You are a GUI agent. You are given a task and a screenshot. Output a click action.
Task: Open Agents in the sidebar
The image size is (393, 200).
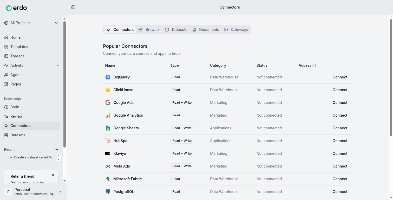click(31, 75)
